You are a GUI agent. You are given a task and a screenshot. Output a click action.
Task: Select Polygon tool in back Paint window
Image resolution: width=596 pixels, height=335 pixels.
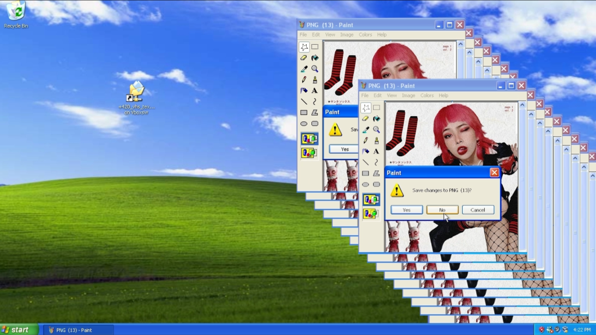tap(315, 113)
